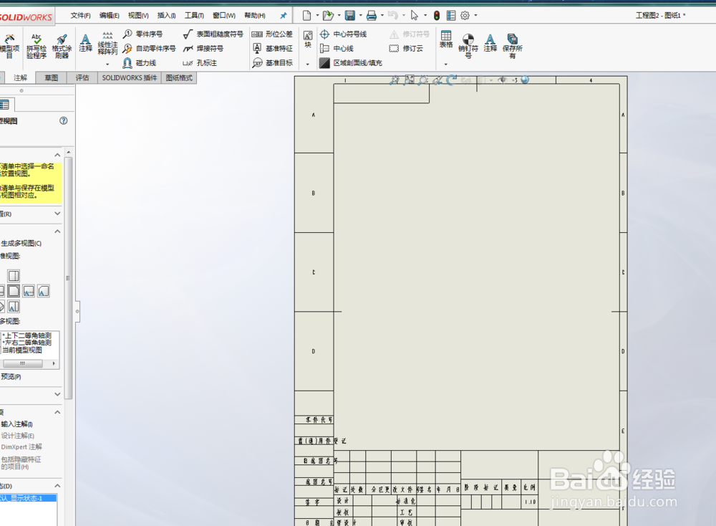
Task: Open the 插入(I) menu
Action: 167,16
